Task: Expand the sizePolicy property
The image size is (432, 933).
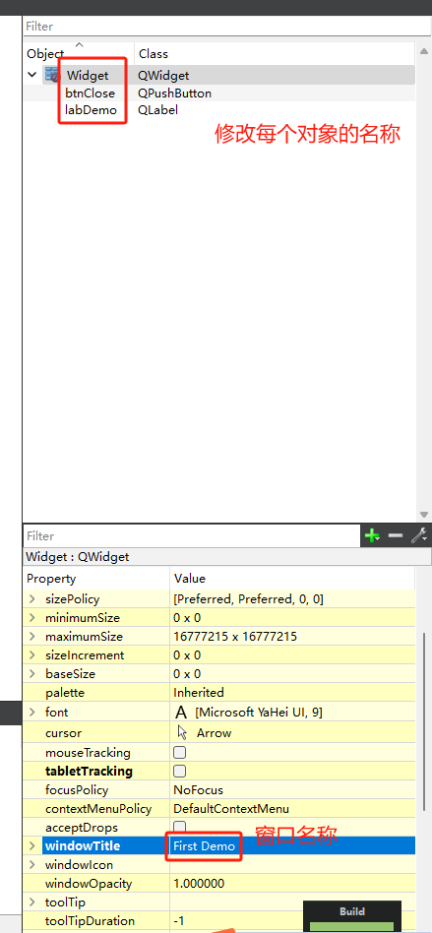Action: tap(32, 599)
